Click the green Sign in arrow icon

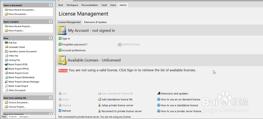60,38
